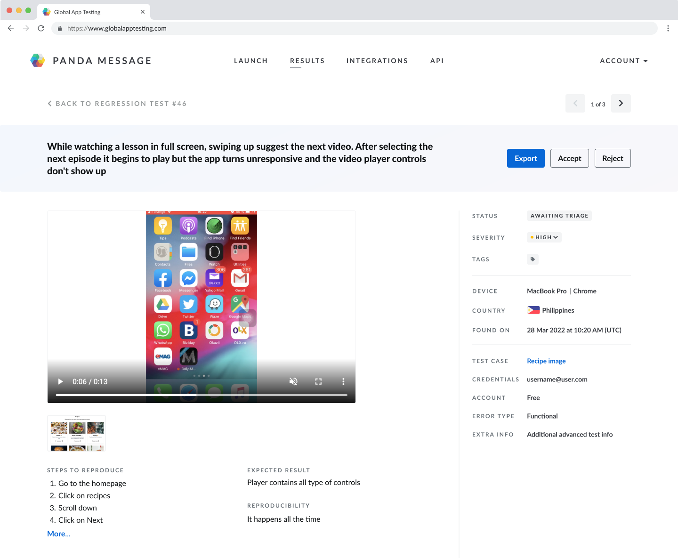Screen dimensions: 678x558
Task: Add a tag using the tag icon
Action: (533, 259)
